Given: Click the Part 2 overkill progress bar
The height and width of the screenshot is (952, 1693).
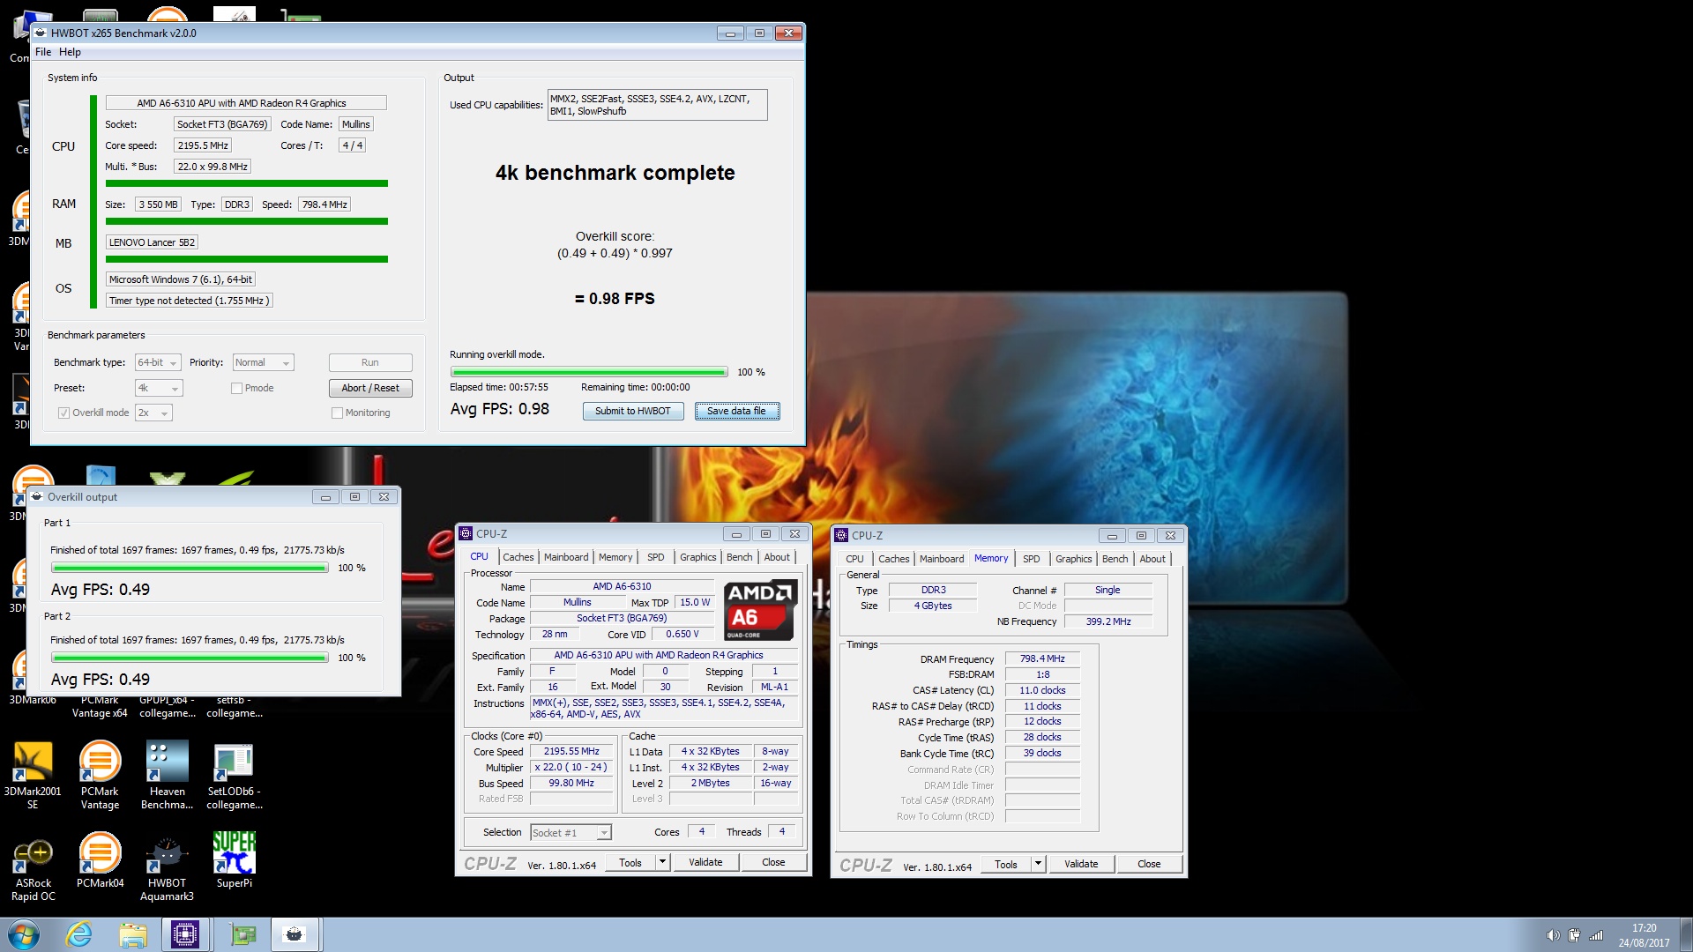Looking at the screenshot, I should [190, 658].
